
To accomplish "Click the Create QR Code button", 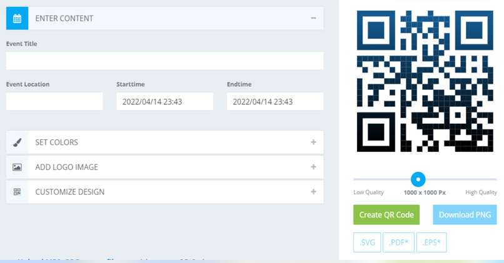I will 386,214.
